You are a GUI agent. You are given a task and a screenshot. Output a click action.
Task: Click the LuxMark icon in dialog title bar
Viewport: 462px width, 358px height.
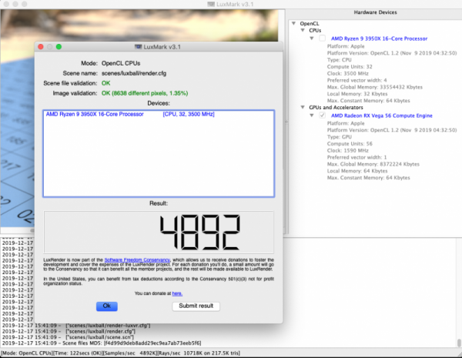click(138, 47)
